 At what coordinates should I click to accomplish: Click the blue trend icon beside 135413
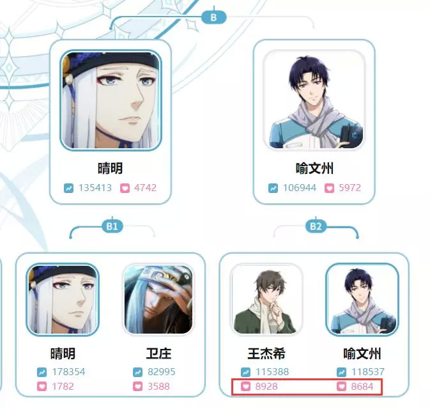[68, 188]
